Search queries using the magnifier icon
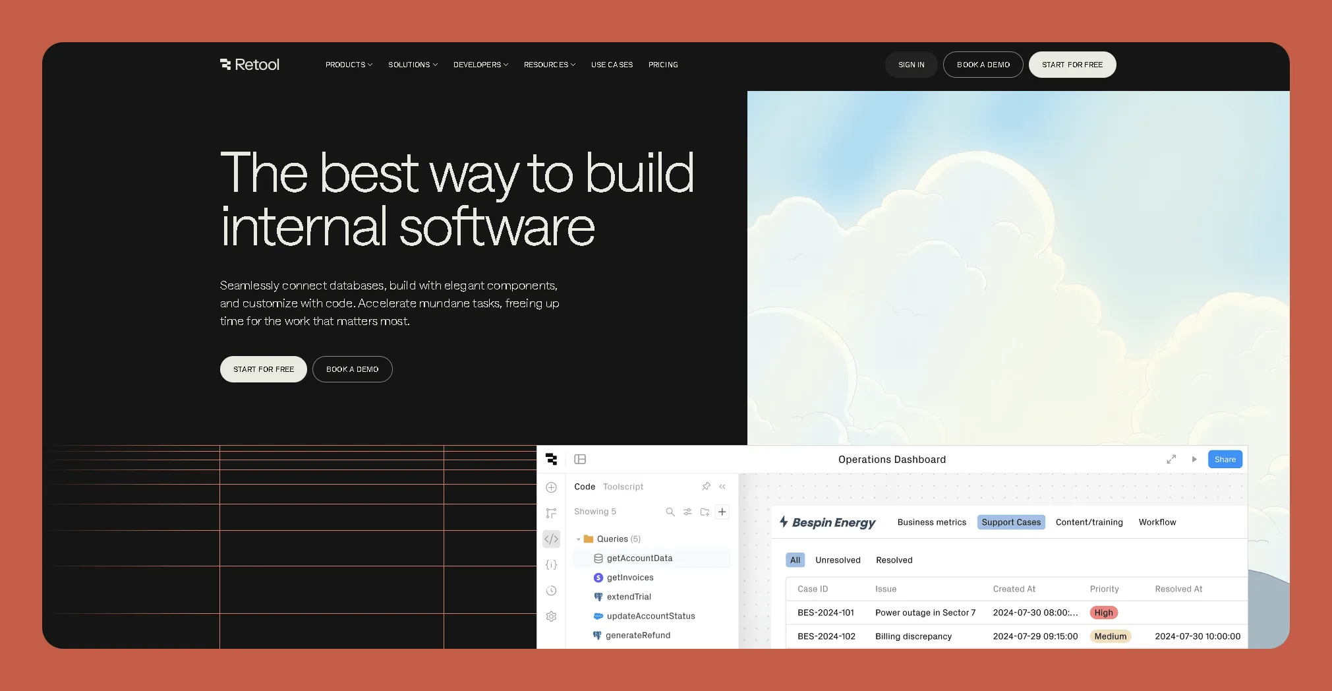Screen dimensions: 1332x691 [x=670, y=512]
